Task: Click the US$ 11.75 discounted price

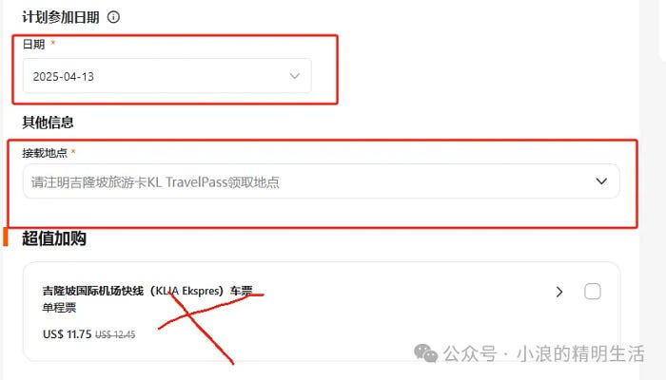Action: 68,334
